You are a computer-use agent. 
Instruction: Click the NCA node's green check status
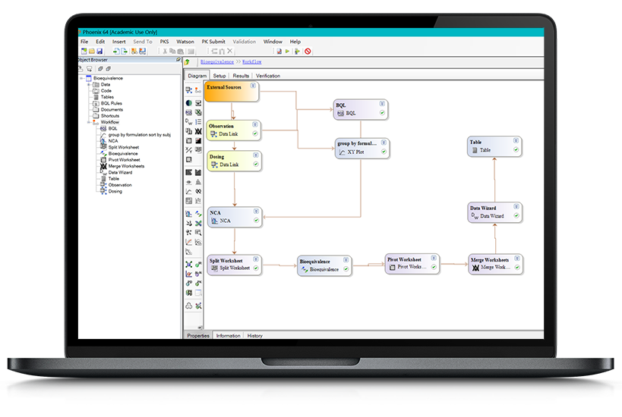pos(256,220)
